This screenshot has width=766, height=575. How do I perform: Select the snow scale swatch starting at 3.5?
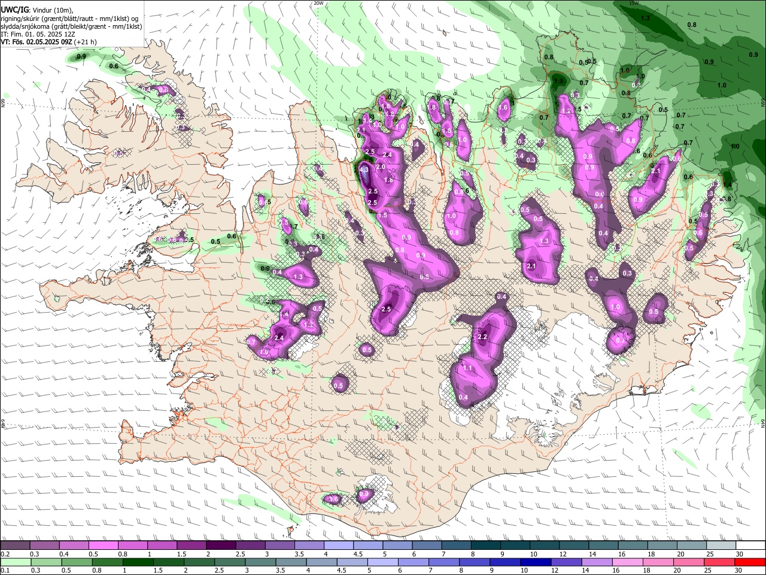309,546
